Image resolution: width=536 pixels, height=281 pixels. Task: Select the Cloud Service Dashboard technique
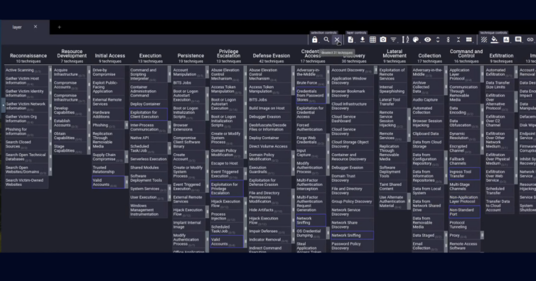point(352,119)
